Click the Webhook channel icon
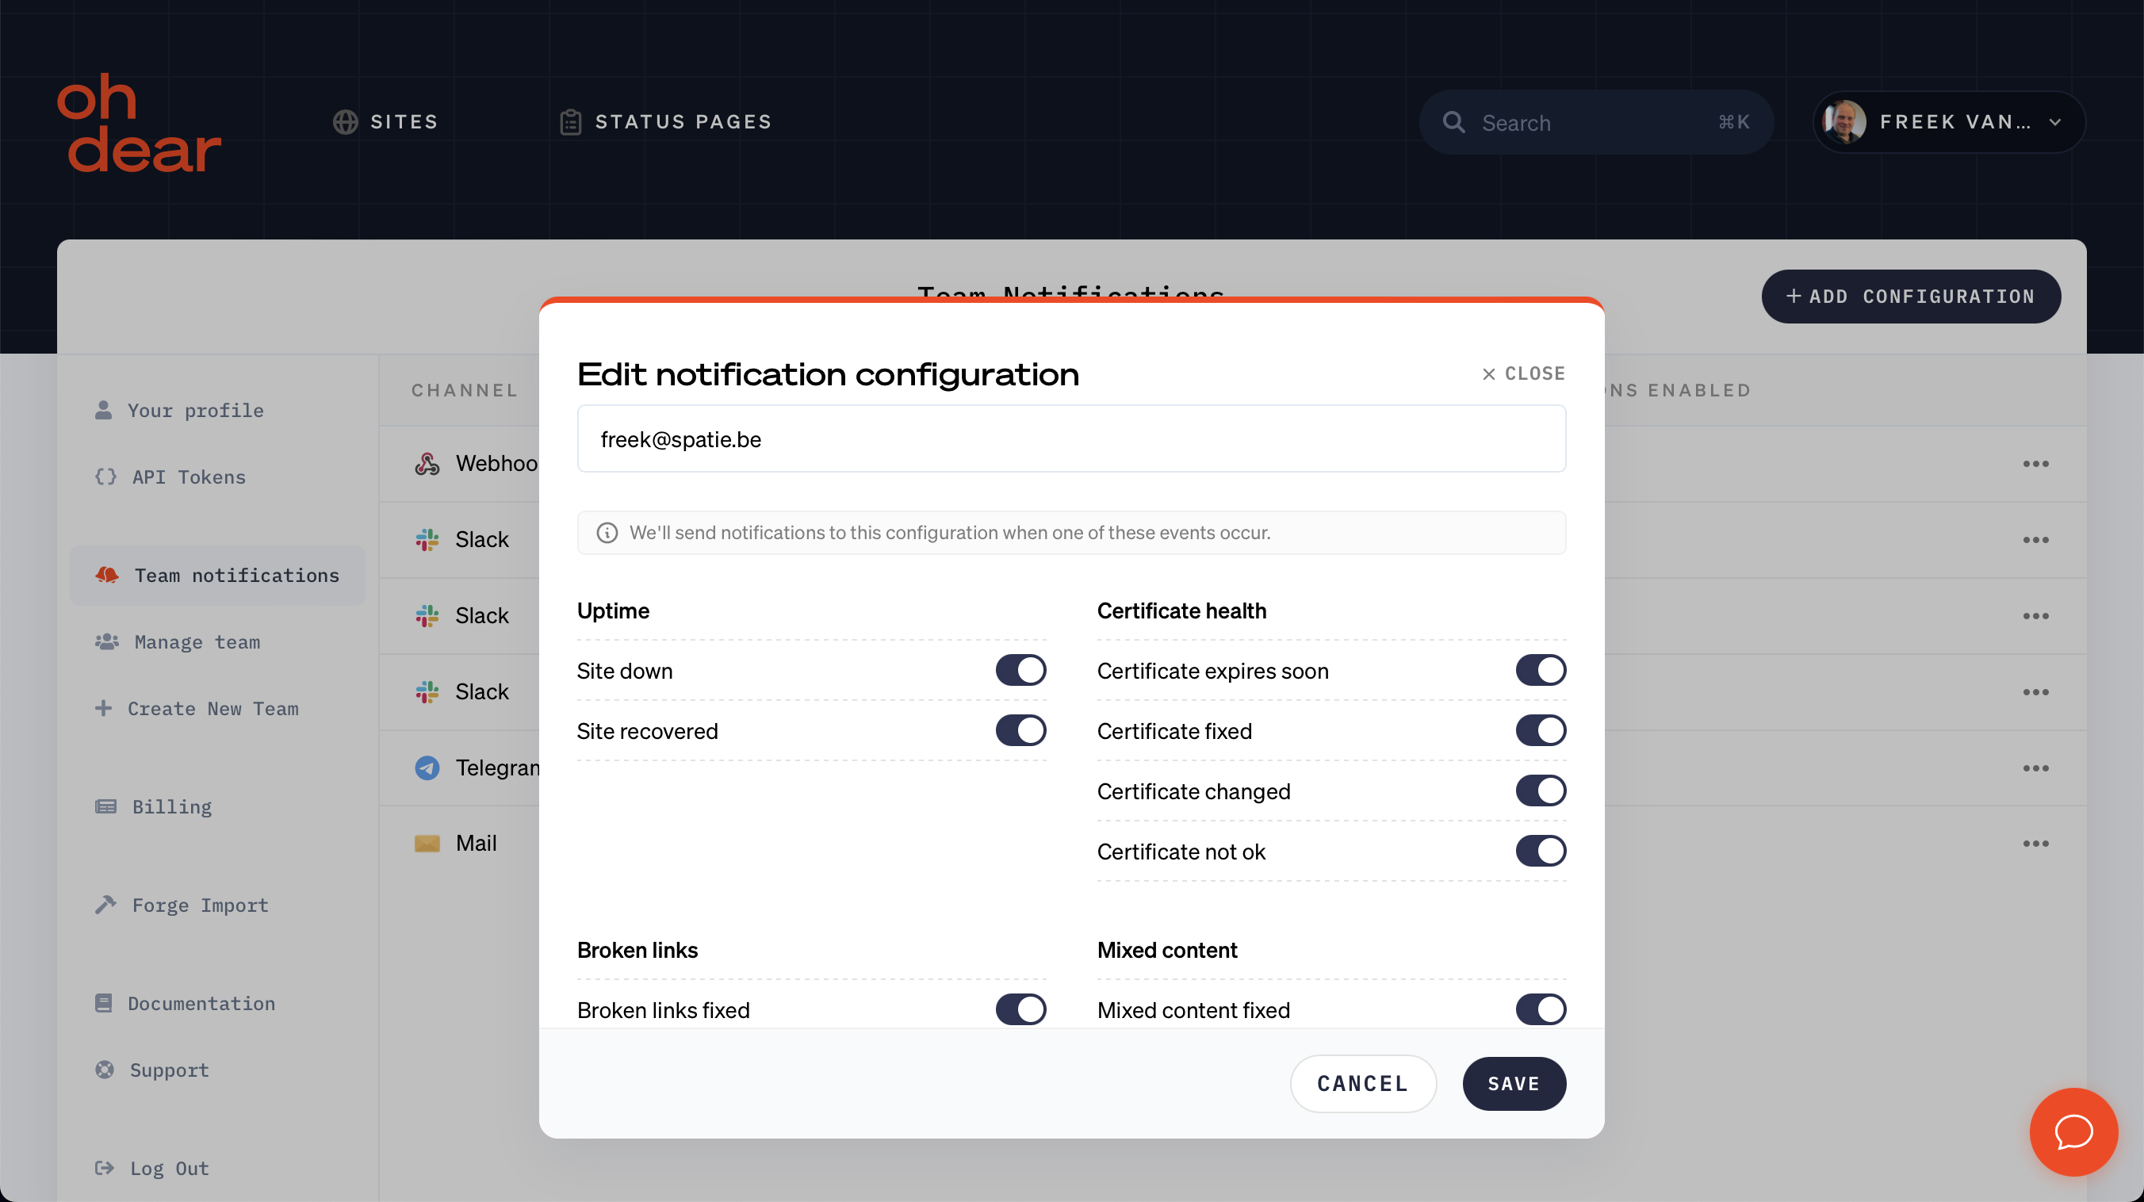Screen dimensions: 2144x1202 (427, 462)
